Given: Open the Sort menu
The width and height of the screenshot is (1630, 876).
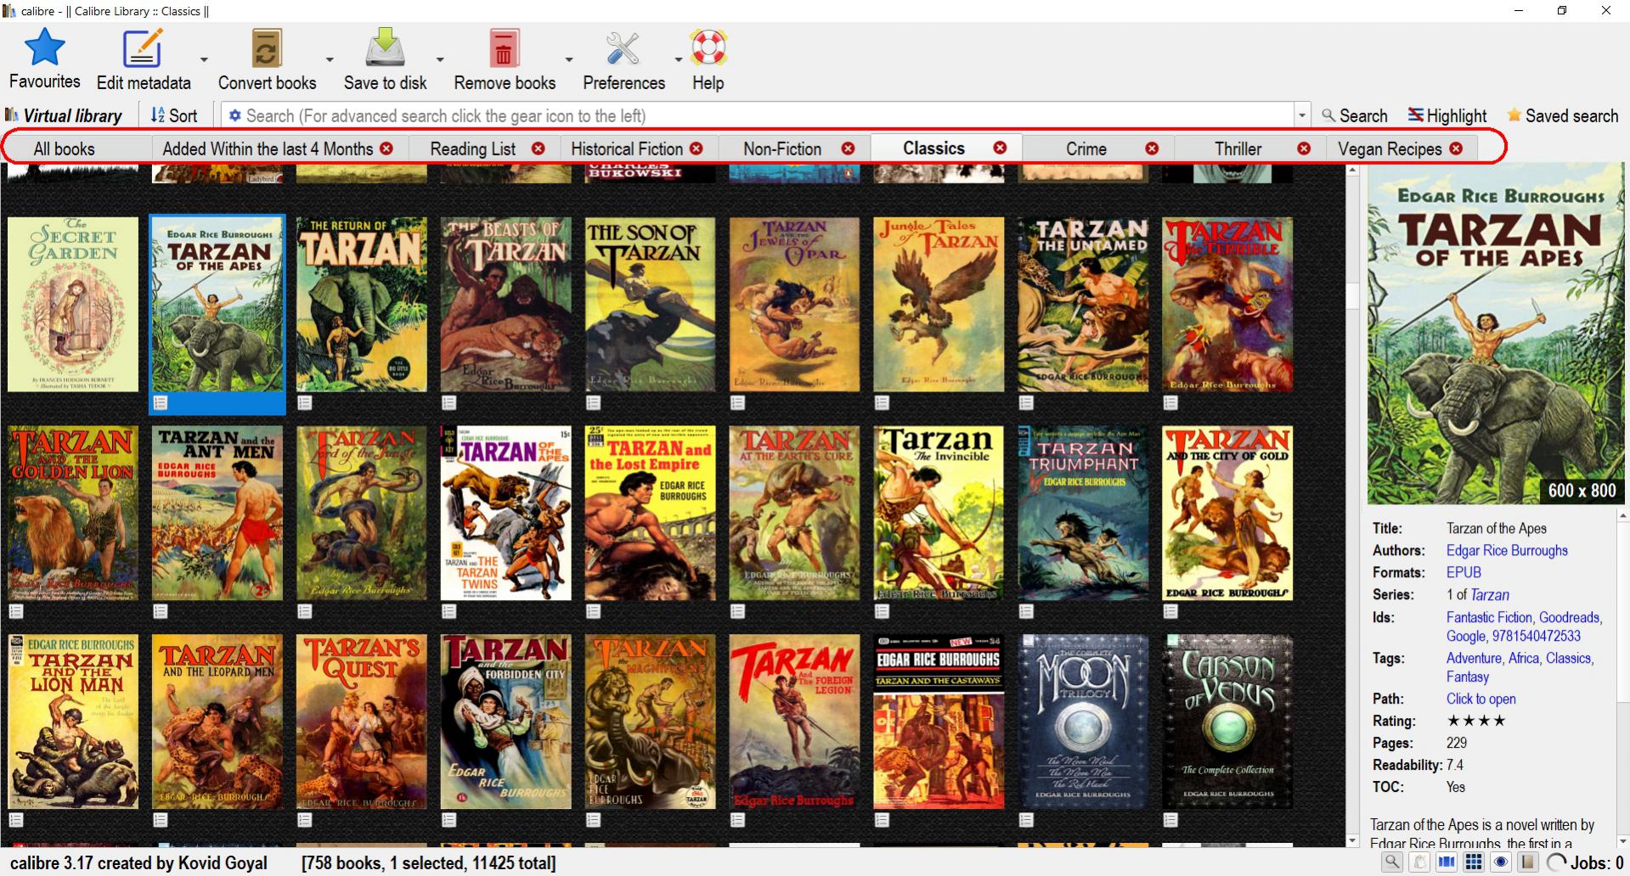Looking at the screenshot, I should [174, 115].
